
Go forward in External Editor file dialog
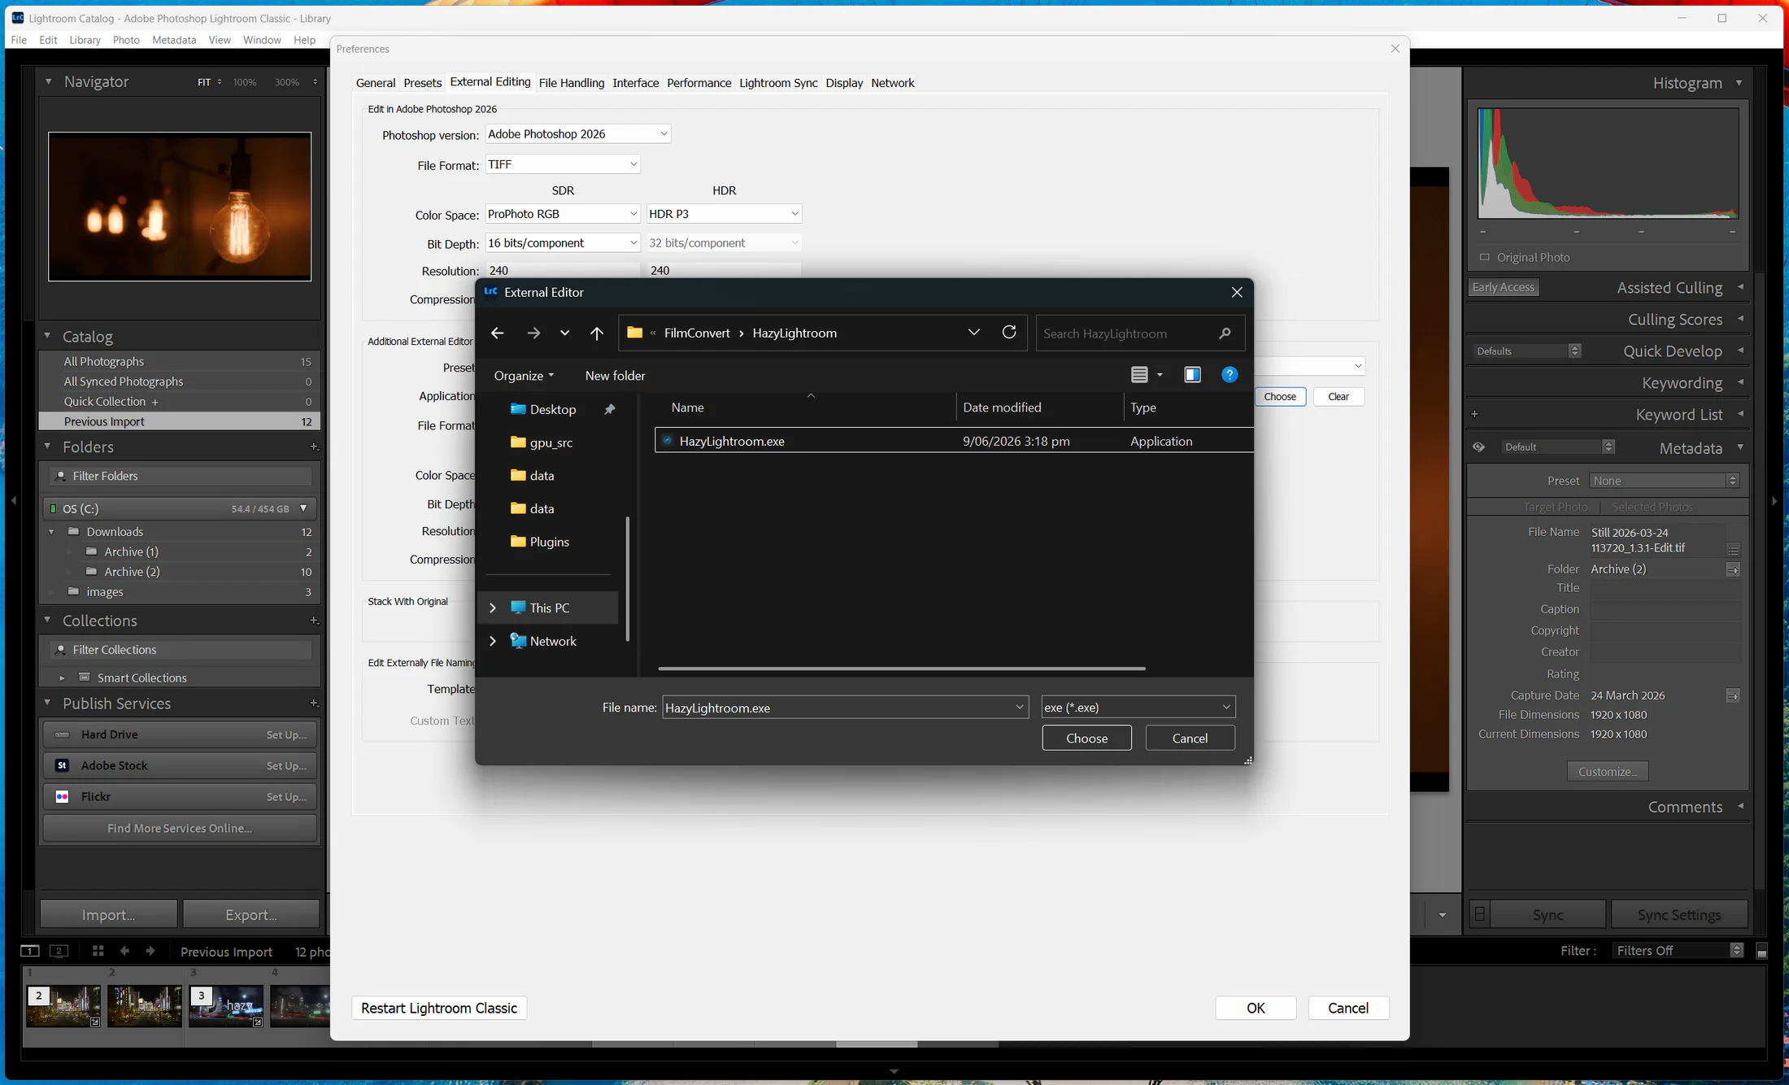(x=533, y=333)
